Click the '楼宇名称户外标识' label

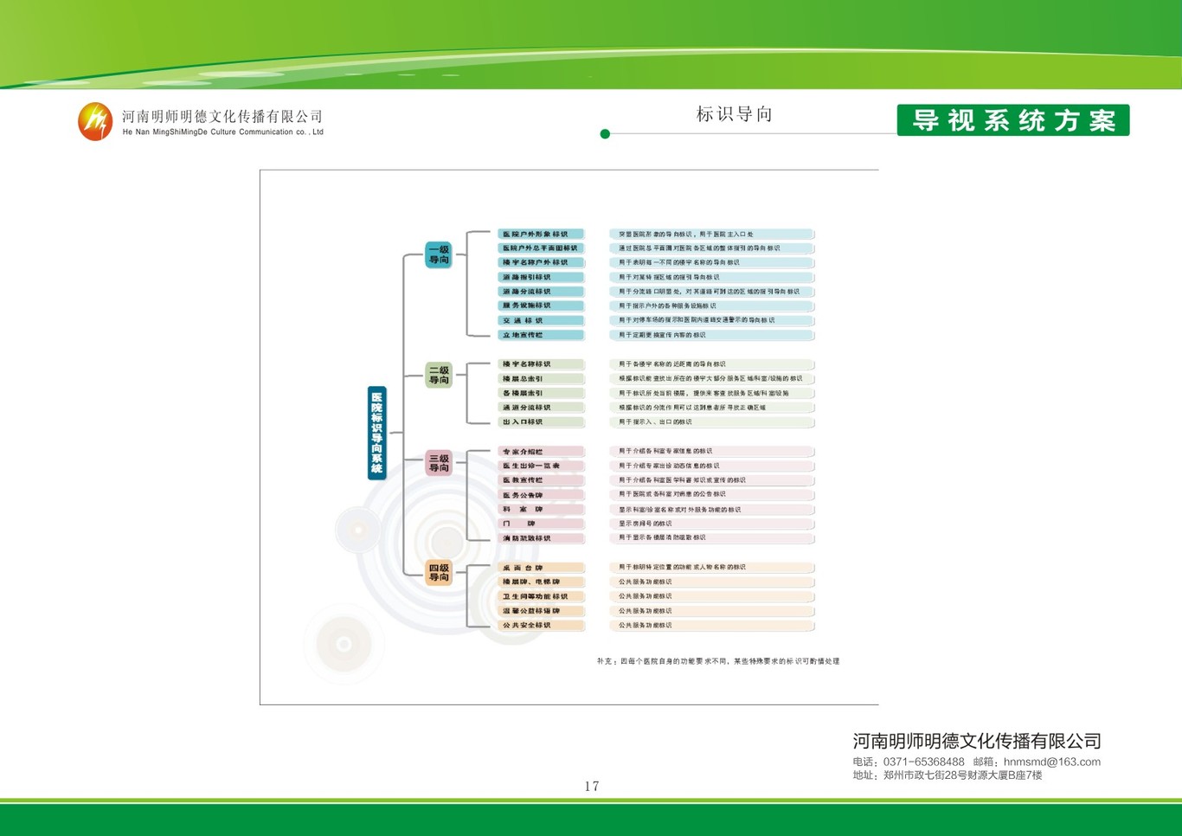tap(541, 262)
